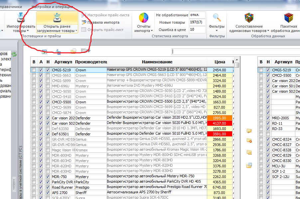
Task: Switch to the Справочники ribbon tab
Action: (x=11, y=7)
